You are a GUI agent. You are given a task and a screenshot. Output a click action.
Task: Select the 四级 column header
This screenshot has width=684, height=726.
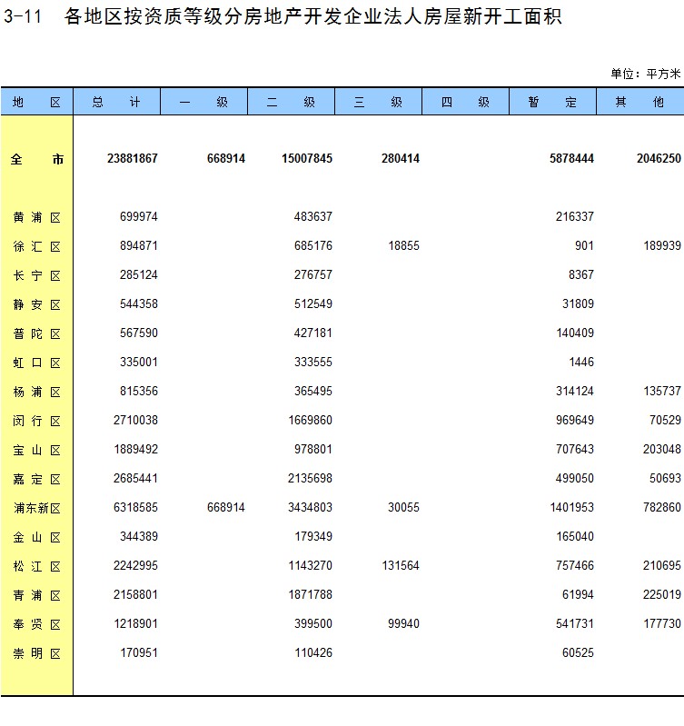click(465, 102)
